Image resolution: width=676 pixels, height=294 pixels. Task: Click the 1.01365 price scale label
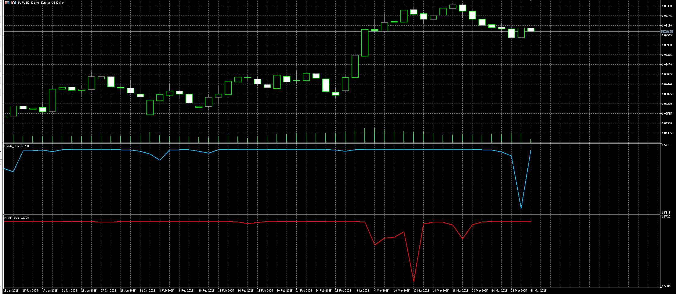[x=667, y=133]
